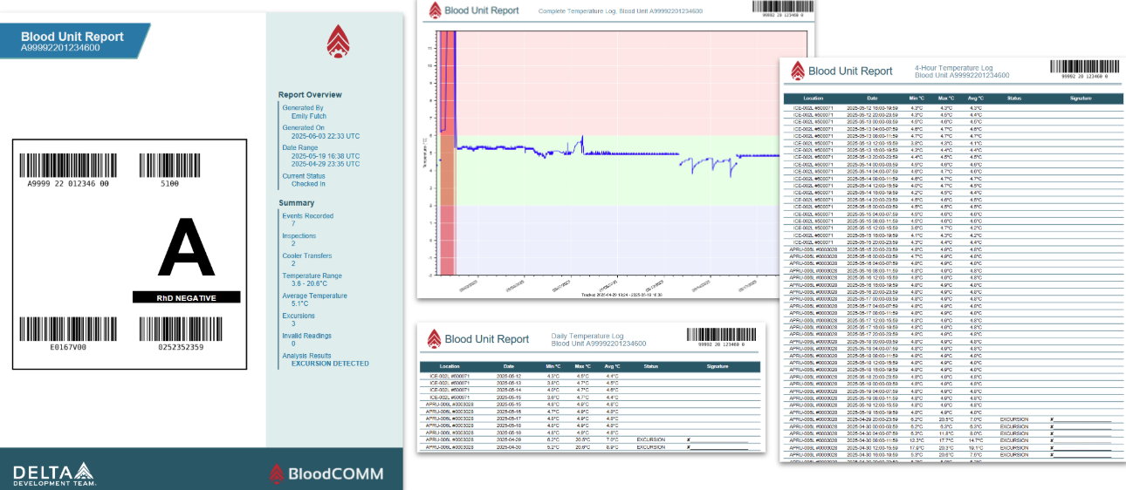Click the Location column header in Daily log
Screen dimensions: 1126x490
coord(450,366)
